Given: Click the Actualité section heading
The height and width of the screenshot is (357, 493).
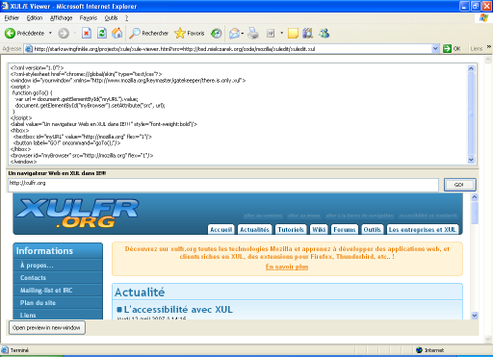Looking at the screenshot, I should point(140,293).
